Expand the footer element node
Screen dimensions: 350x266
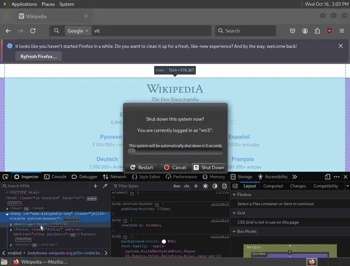(11, 230)
